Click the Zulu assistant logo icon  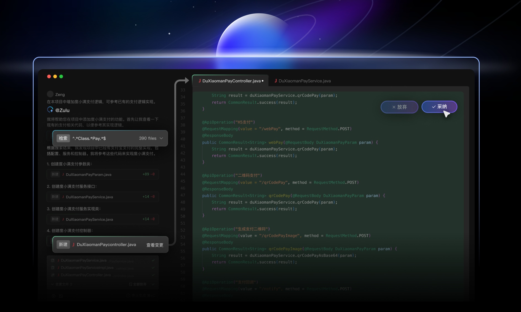click(50, 110)
